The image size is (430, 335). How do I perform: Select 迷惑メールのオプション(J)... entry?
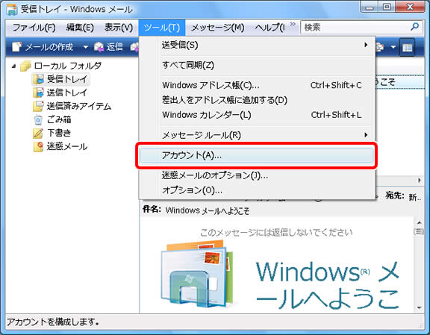(x=257, y=175)
